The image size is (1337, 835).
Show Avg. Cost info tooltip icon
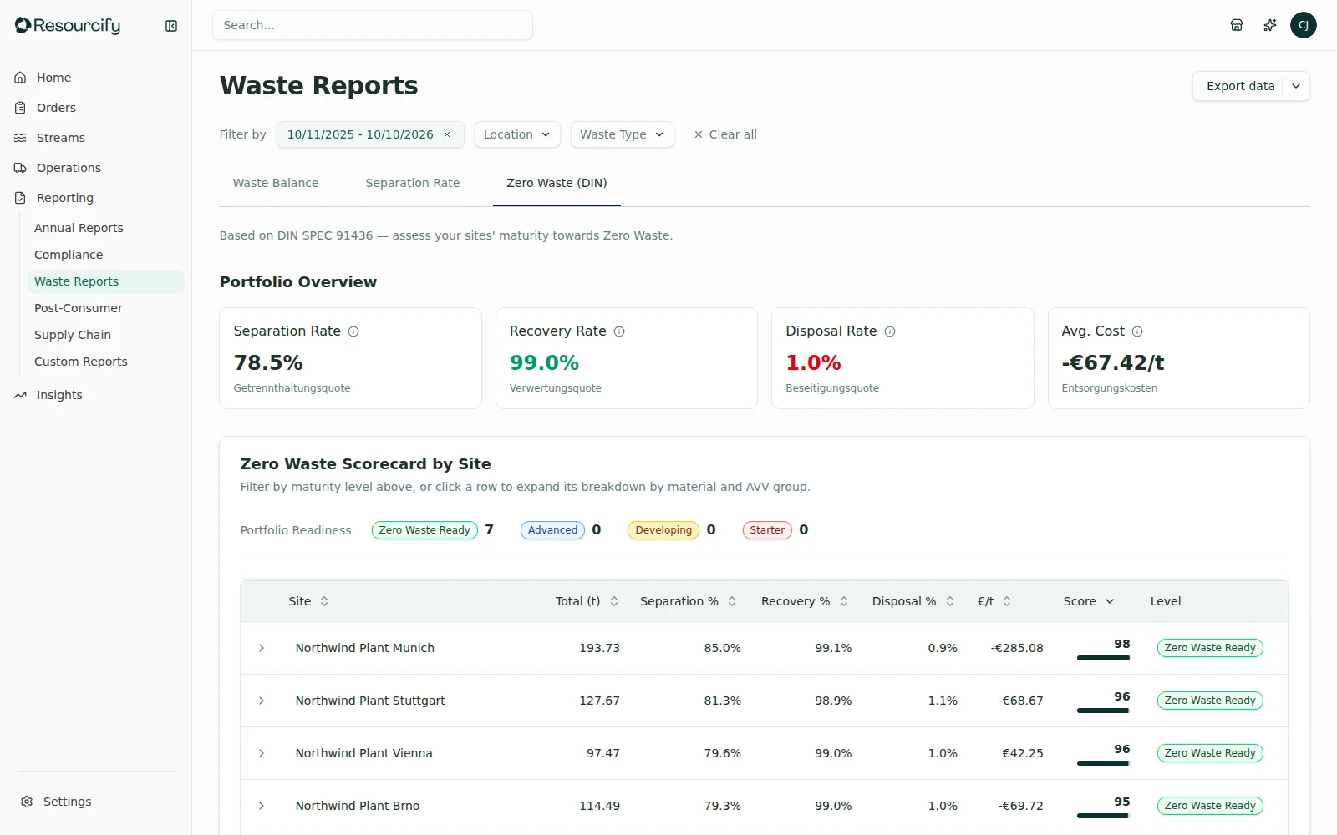click(x=1137, y=331)
